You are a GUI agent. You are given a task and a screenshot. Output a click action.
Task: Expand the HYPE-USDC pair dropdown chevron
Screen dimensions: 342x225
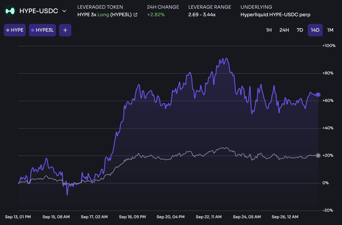click(x=64, y=11)
